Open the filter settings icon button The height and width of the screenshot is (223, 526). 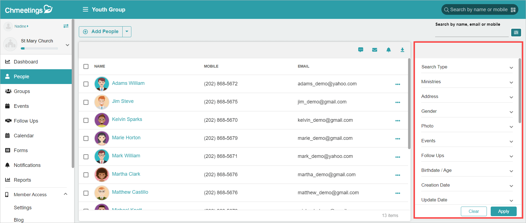pos(516,33)
